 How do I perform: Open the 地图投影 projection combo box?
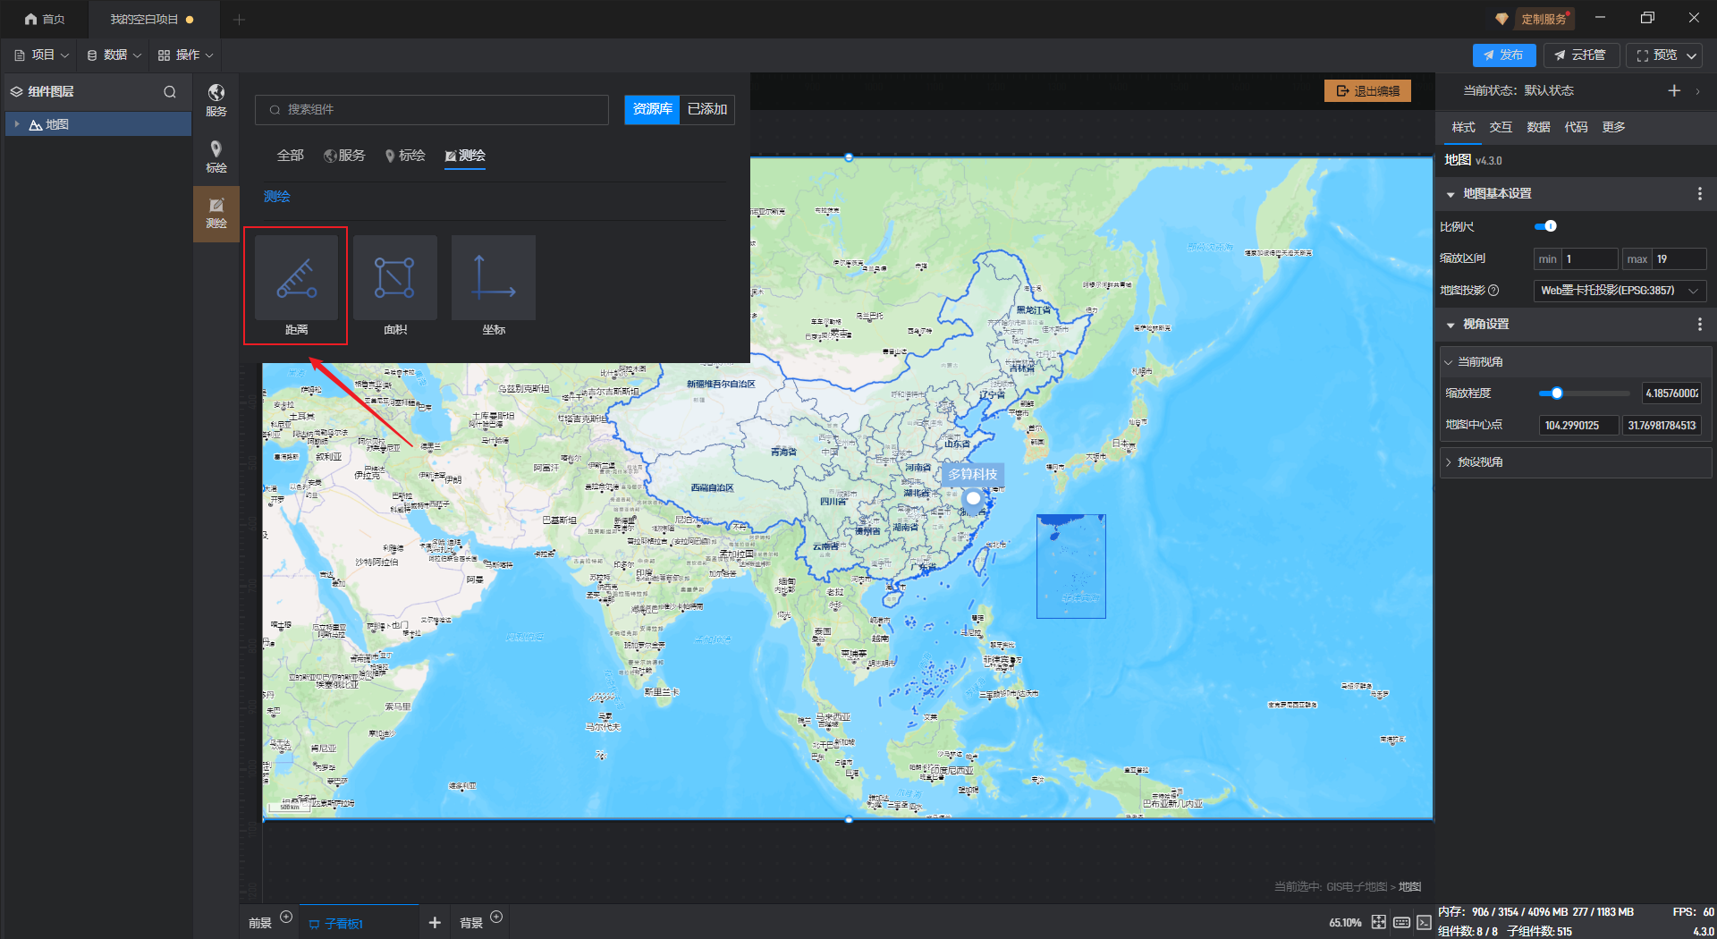click(1620, 291)
